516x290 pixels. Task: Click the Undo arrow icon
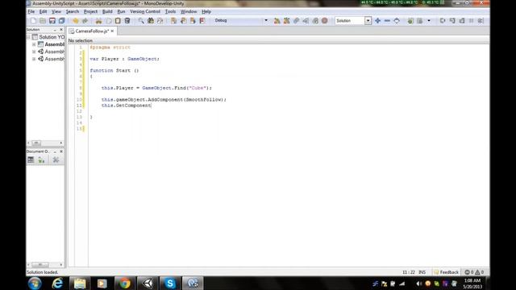tap(75, 21)
